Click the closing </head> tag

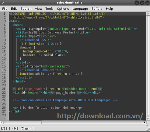(19, 82)
